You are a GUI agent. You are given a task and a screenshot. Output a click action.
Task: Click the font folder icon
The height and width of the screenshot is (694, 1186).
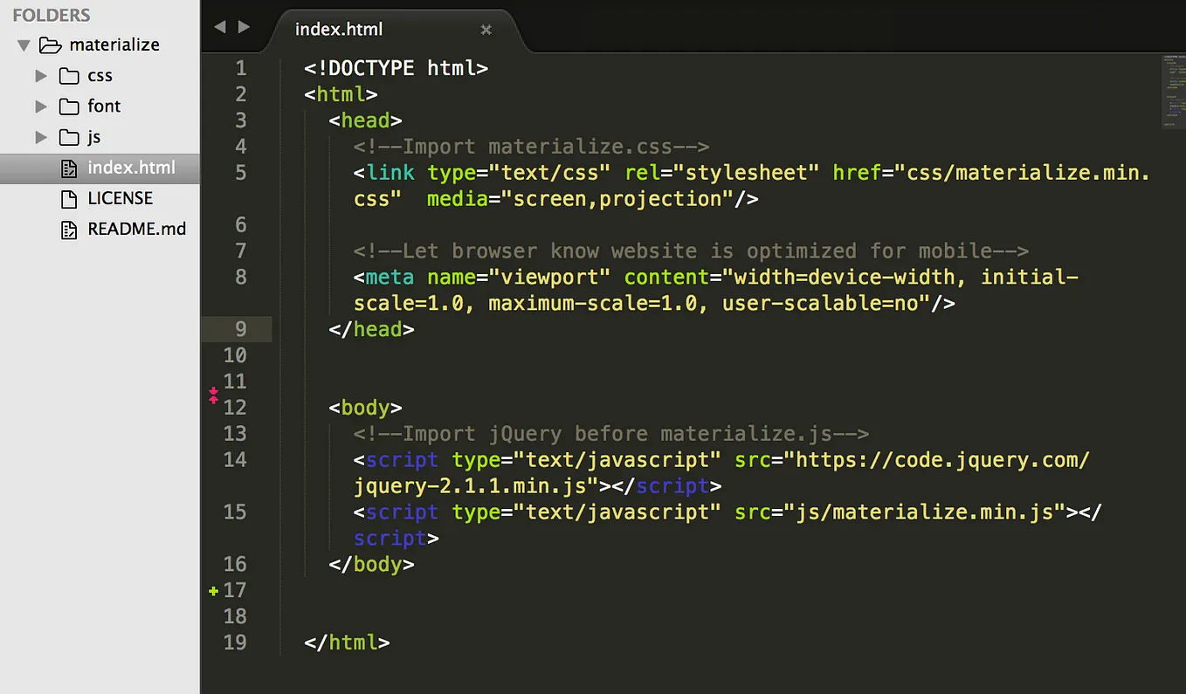(69, 107)
